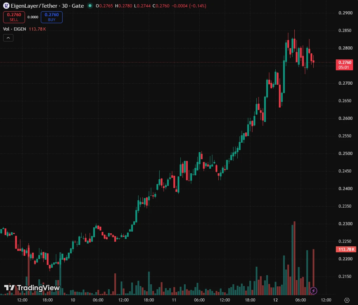This screenshot has height=305, width=358.
Task: Collapse the indicator legend with the chevron
Action: click(8, 38)
